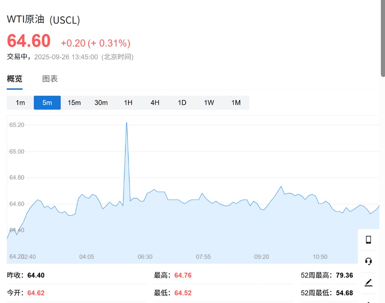Click the pencil feedback icon
385x303 pixels.
click(x=368, y=283)
